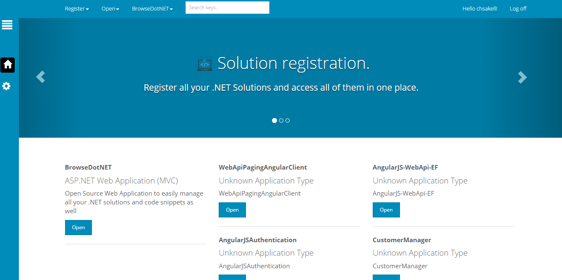Click the CustomerManager solution title
Image resolution: width=562 pixels, height=280 pixels.
pyautogui.click(x=402, y=240)
